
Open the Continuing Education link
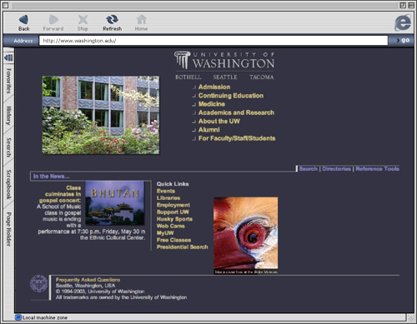point(231,96)
